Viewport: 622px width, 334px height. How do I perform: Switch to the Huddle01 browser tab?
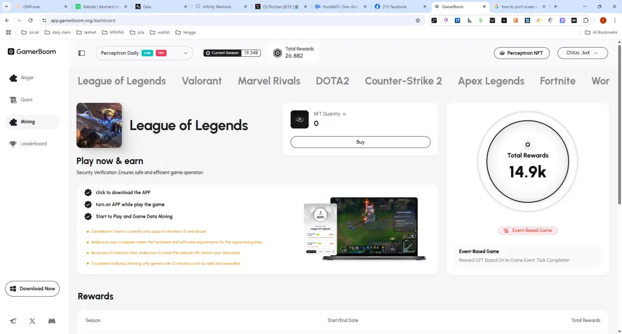[341, 7]
